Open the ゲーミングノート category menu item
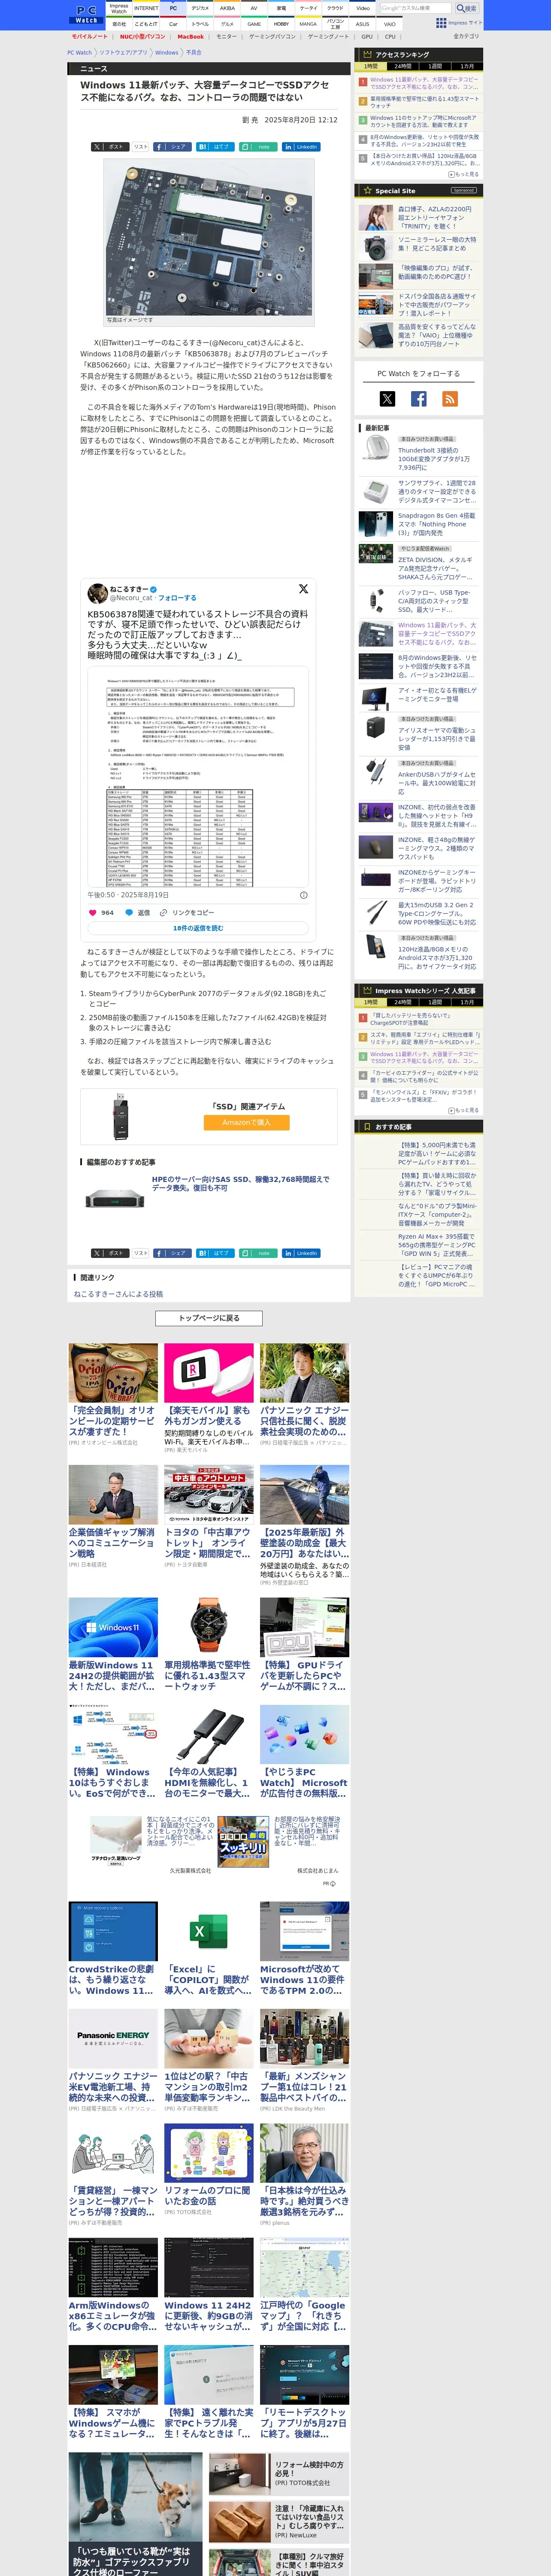551x2576 pixels. 328,36
